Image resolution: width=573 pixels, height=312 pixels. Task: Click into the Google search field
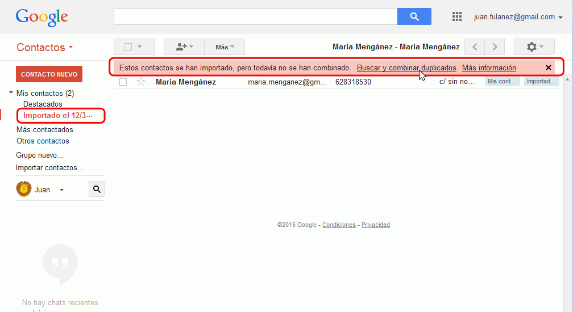(x=255, y=16)
